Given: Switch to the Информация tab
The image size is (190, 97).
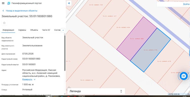Looking at the screenshot, I should pyautogui.click(x=8, y=30).
